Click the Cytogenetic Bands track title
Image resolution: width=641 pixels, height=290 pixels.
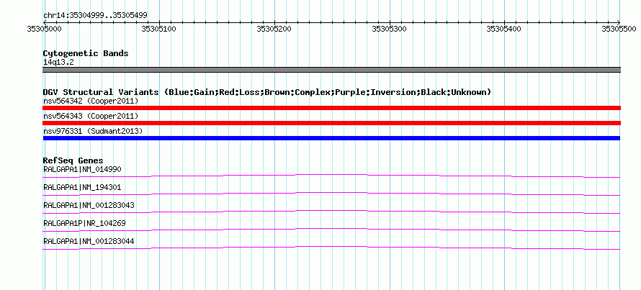click(x=86, y=53)
